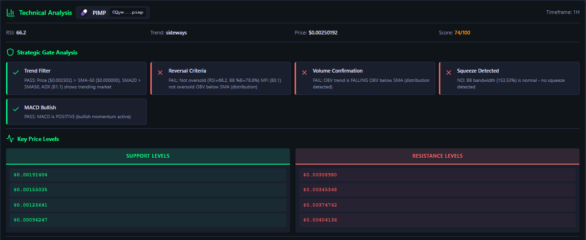586x240 pixels.
Task: Select resistance level $0.00308980
Action: click(438, 174)
